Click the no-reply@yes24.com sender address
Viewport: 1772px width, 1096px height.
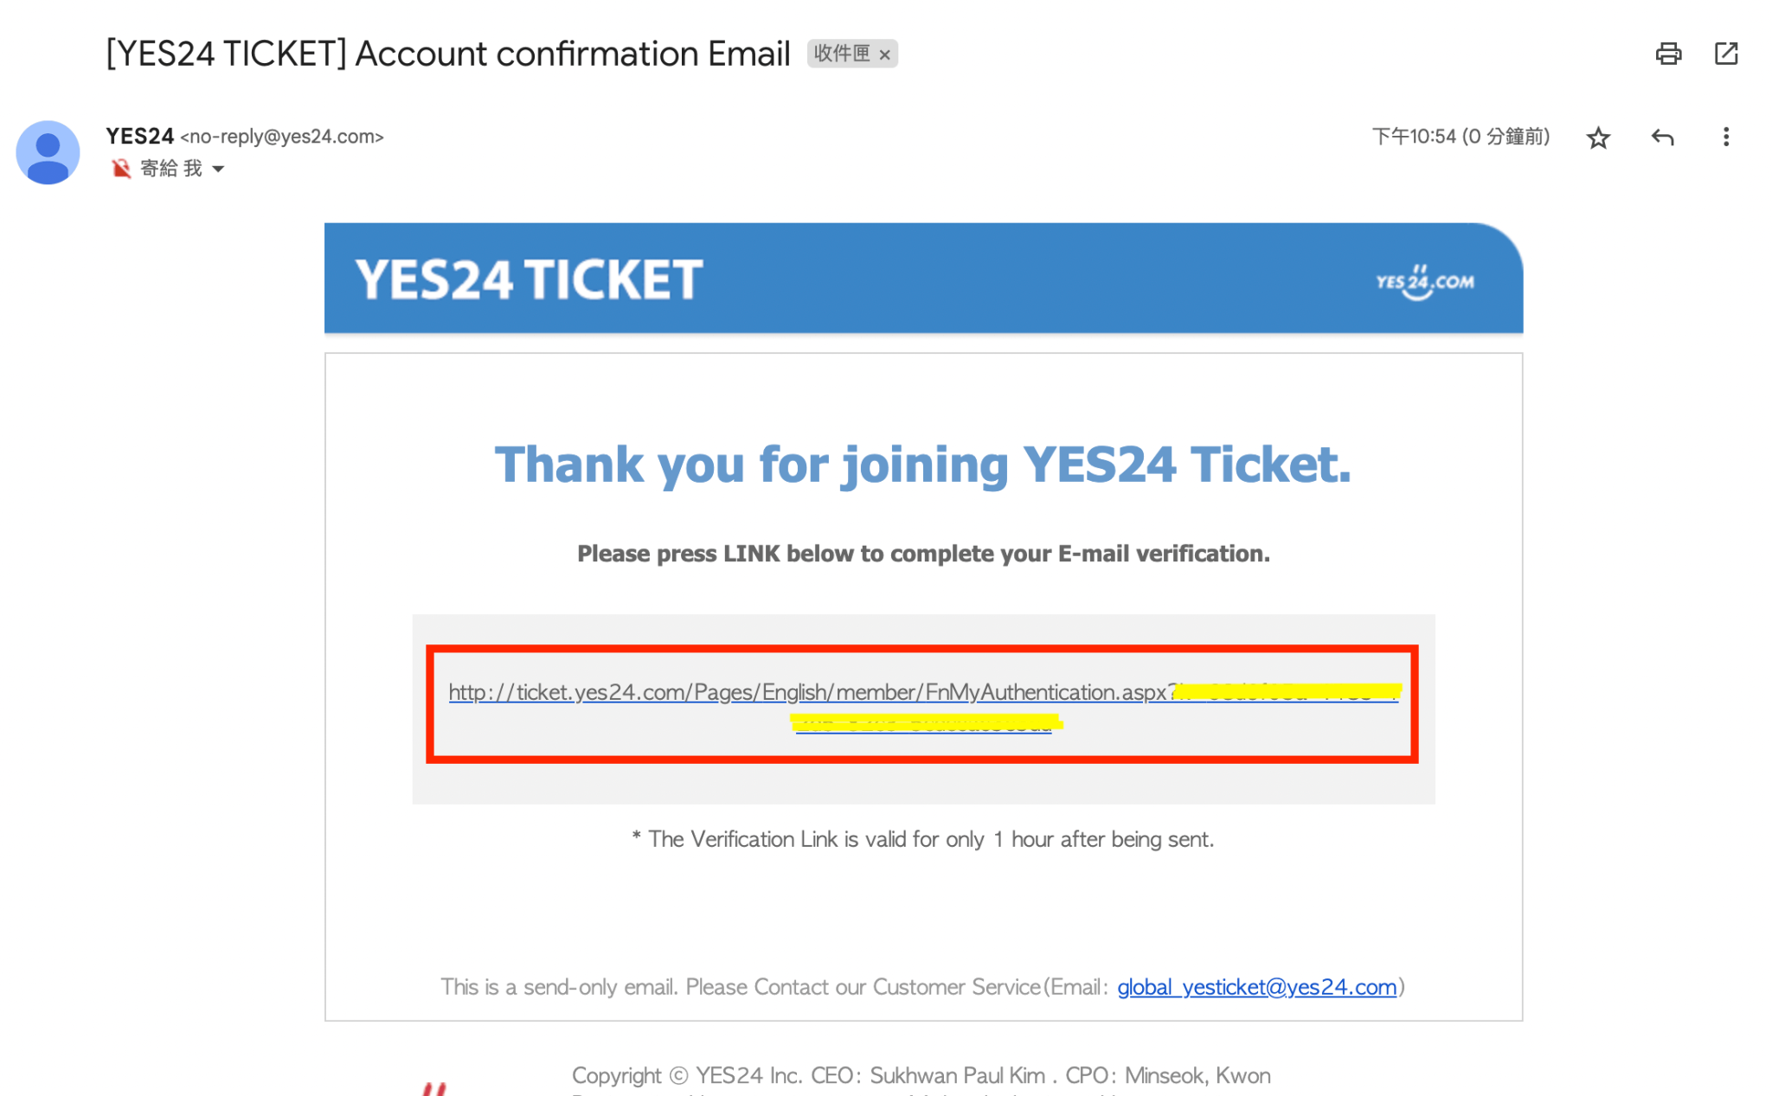point(281,137)
